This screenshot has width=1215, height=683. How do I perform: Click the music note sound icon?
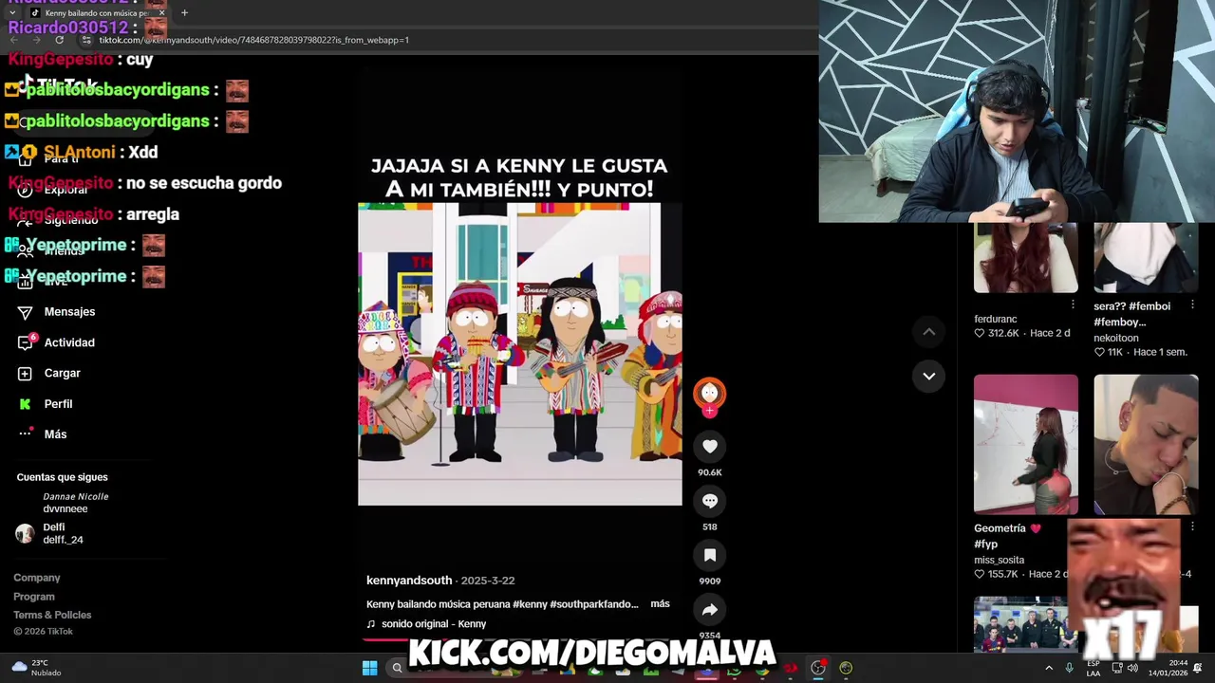click(x=371, y=624)
